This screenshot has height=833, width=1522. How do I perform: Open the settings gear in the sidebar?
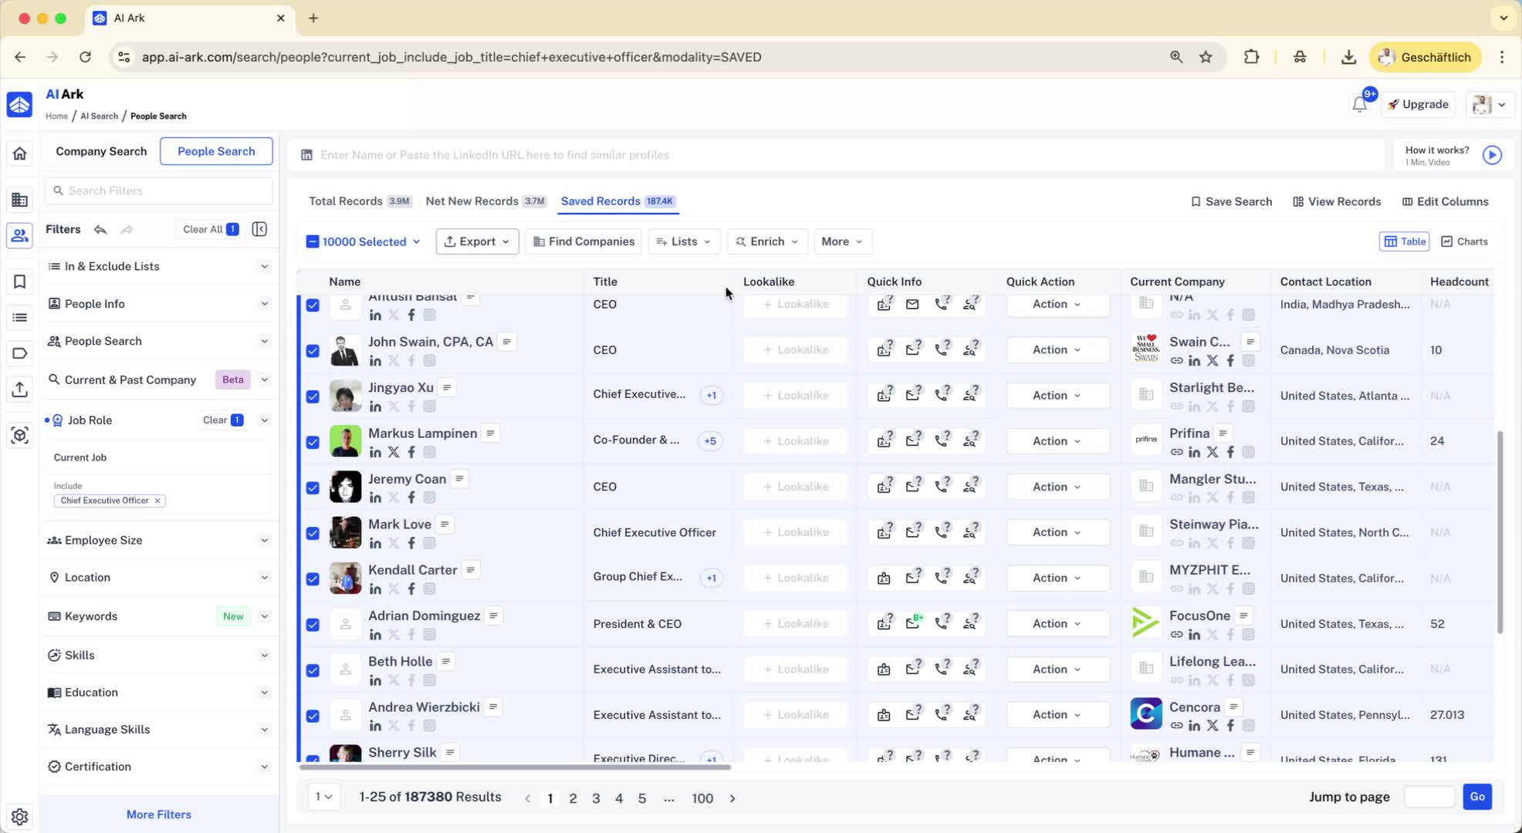coord(20,816)
